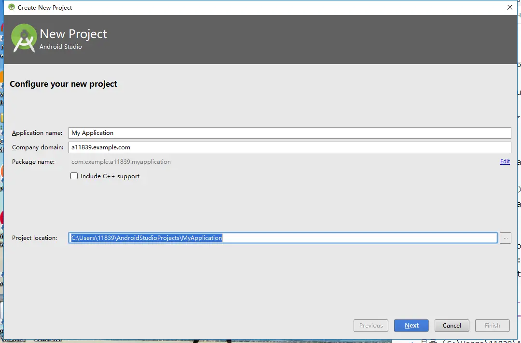Click the Company domain input field

click(x=290, y=147)
